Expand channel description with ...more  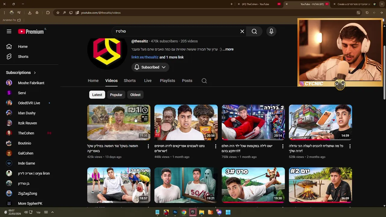pos(228,49)
